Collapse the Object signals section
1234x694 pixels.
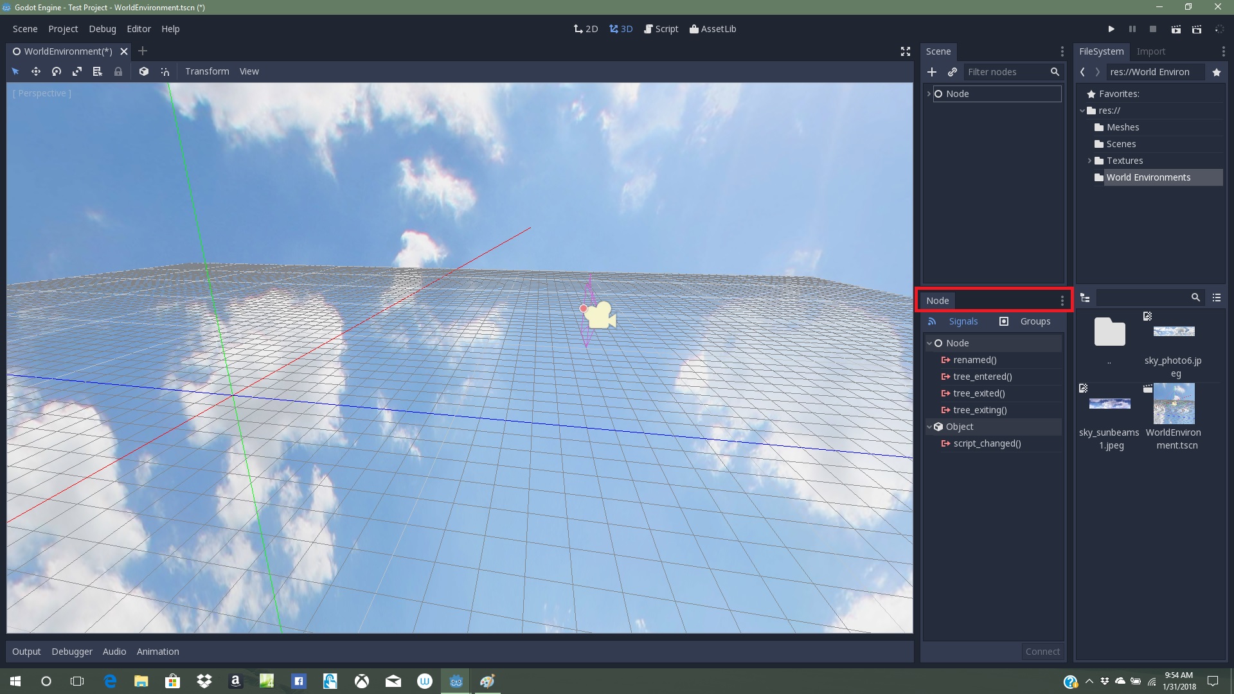pos(929,427)
